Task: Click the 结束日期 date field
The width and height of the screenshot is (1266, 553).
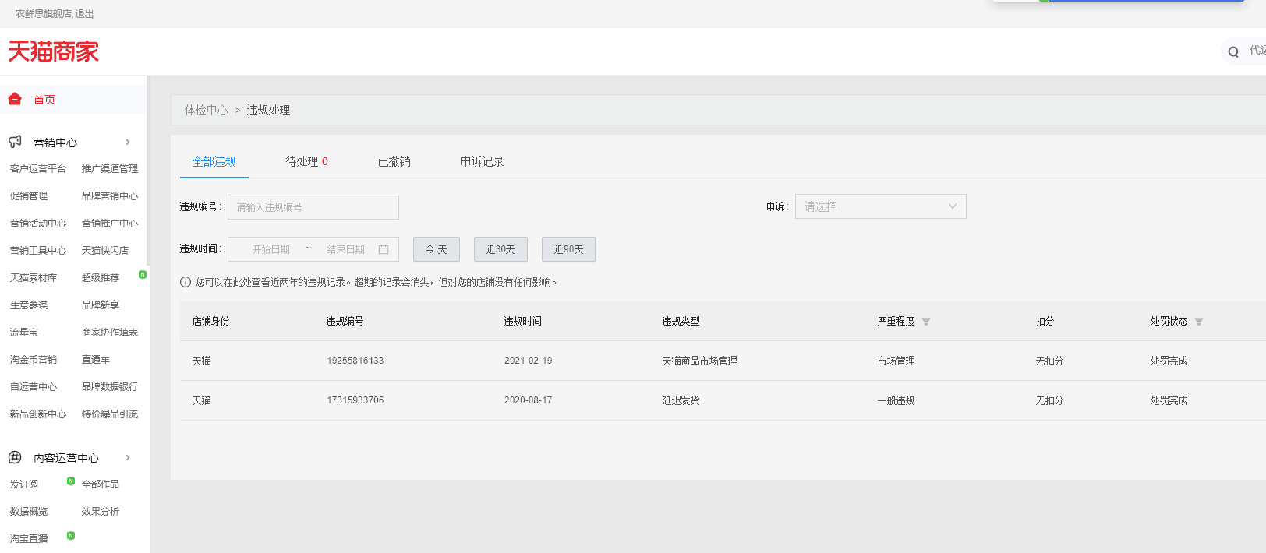Action: point(346,249)
